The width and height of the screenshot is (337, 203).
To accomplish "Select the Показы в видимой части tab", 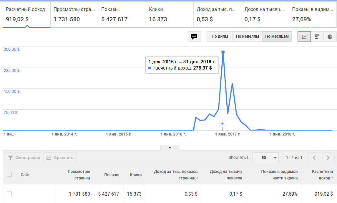I will click(x=313, y=15).
